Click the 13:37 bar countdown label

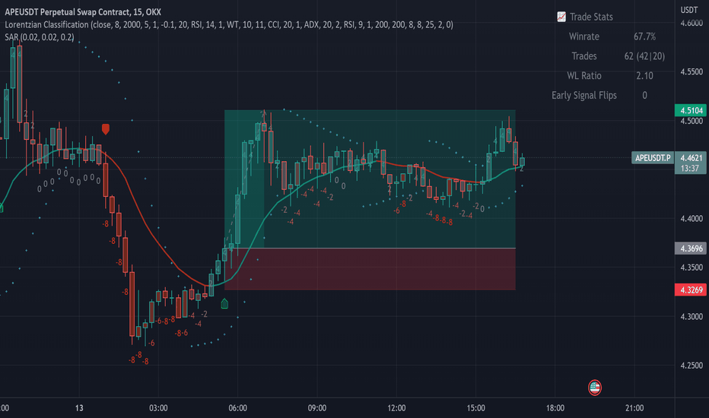click(691, 169)
